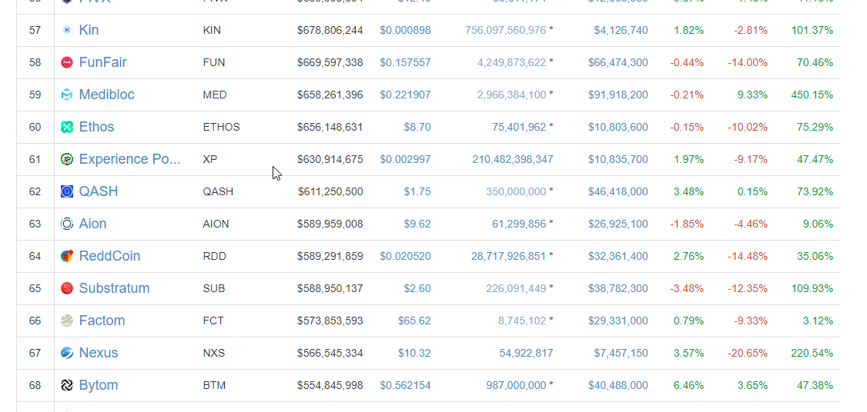Click Kin 24h volume $4,126,740
This screenshot has width=867, height=412.
pos(621,31)
